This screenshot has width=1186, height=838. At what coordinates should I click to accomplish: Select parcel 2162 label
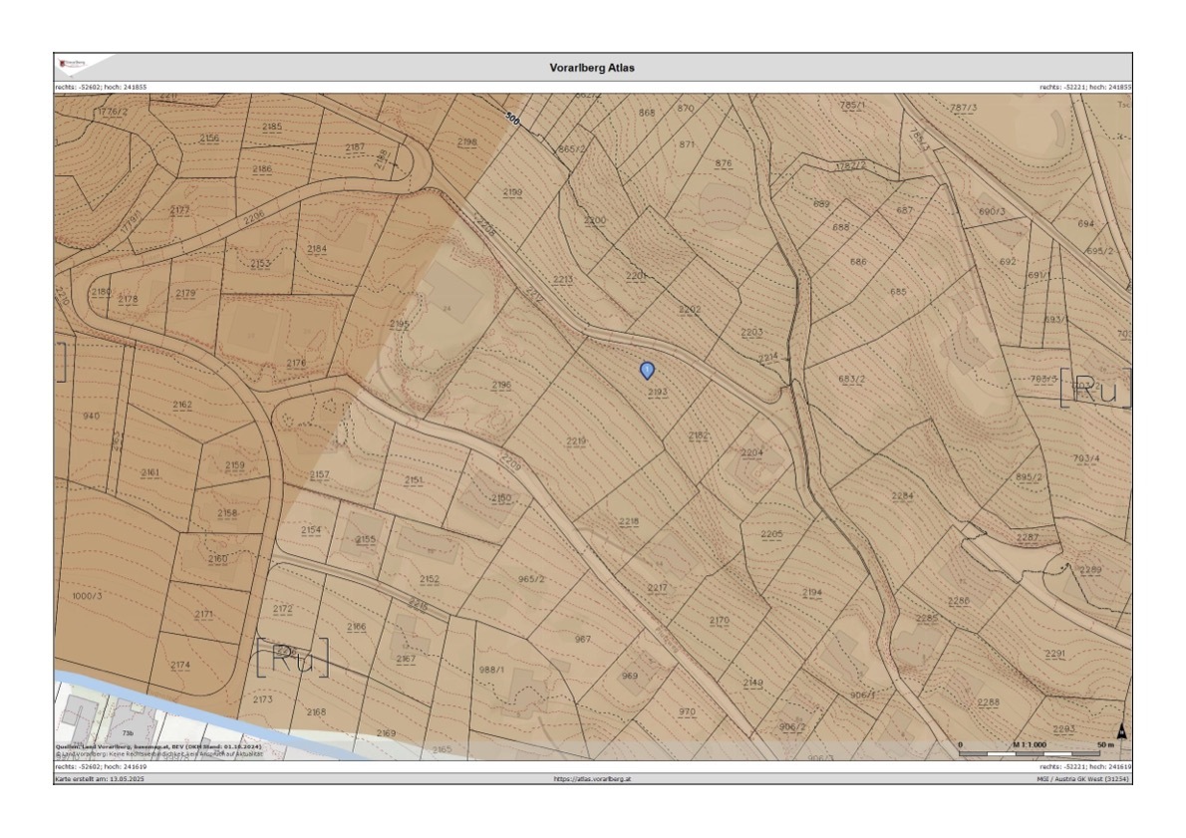tap(182, 405)
